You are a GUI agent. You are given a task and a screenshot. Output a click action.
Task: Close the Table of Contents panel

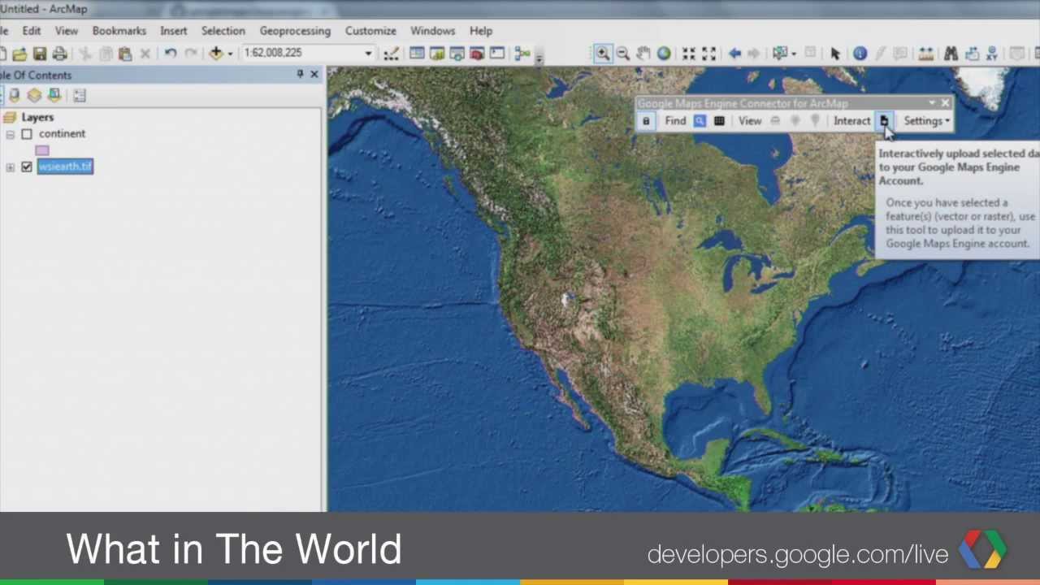coord(314,75)
